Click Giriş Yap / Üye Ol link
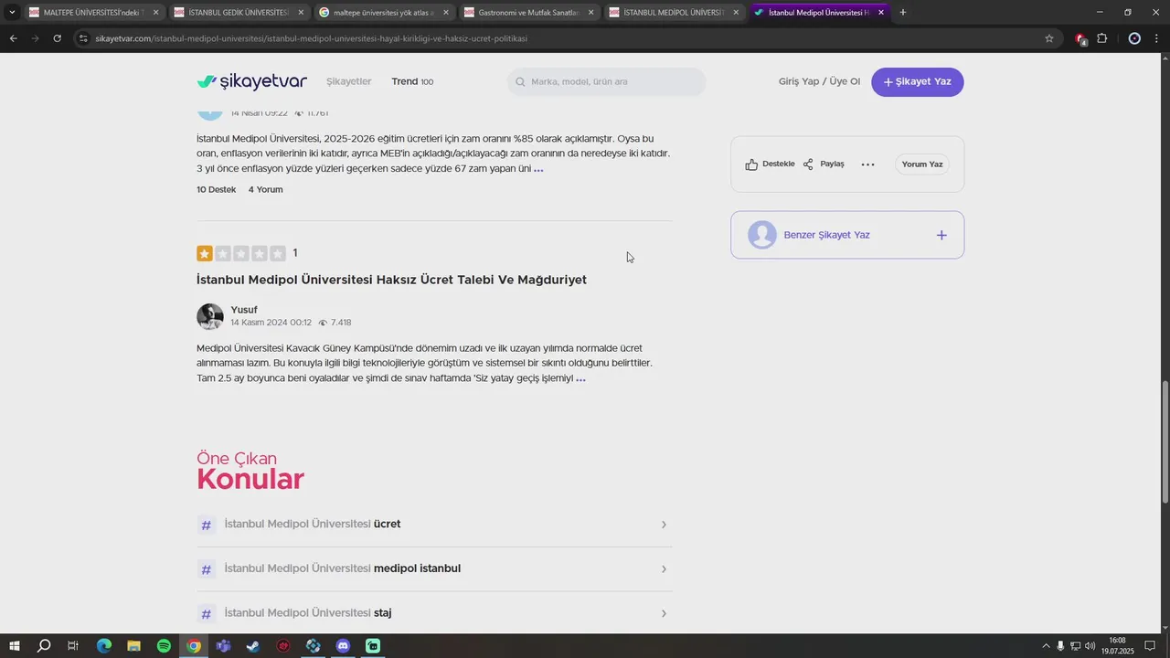This screenshot has height=658, width=1170. click(x=819, y=81)
